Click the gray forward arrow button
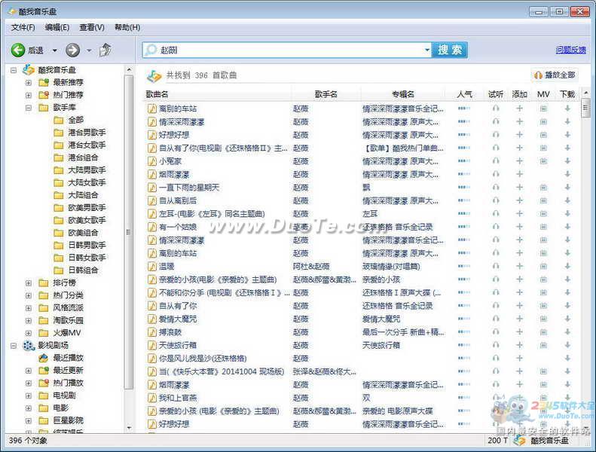The height and width of the screenshot is (452, 596). (72, 50)
